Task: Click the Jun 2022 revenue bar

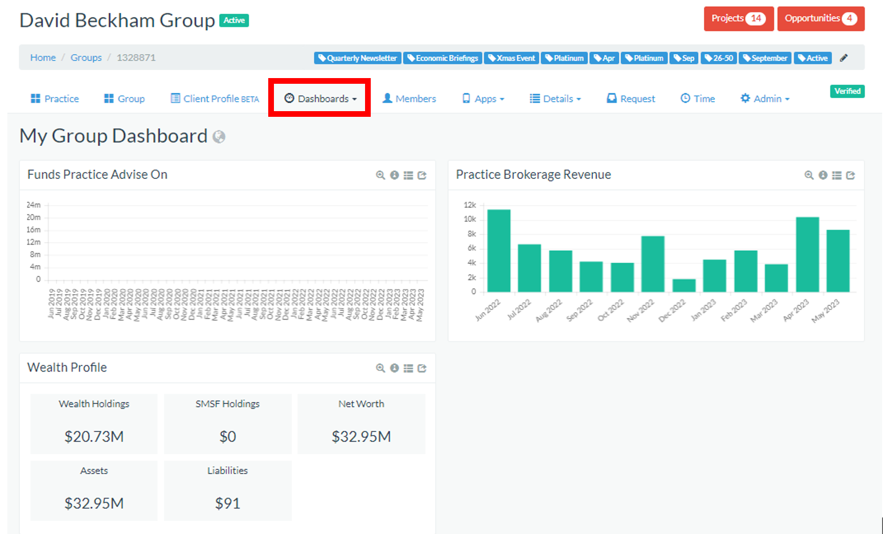Action: point(499,251)
